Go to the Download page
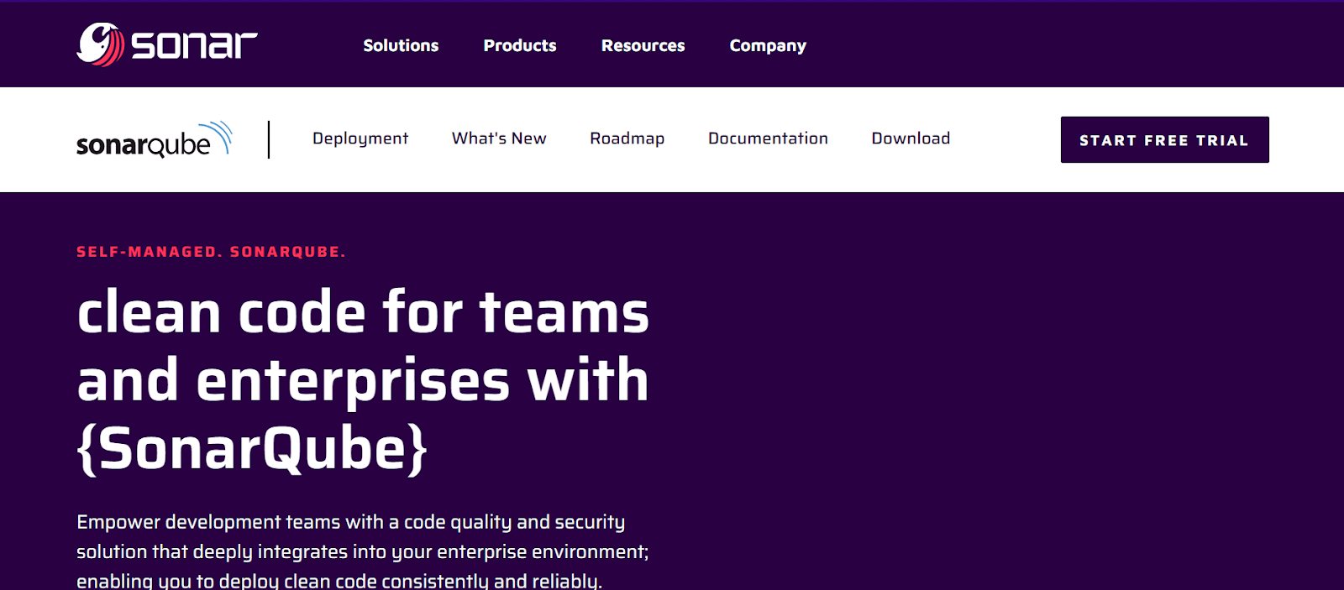The width and height of the screenshot is (1344, 590). pyautogui.click(x=911, y=138)
